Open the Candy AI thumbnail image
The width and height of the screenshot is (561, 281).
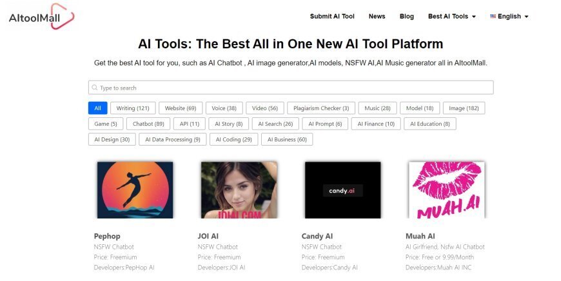tap(342, 189)
